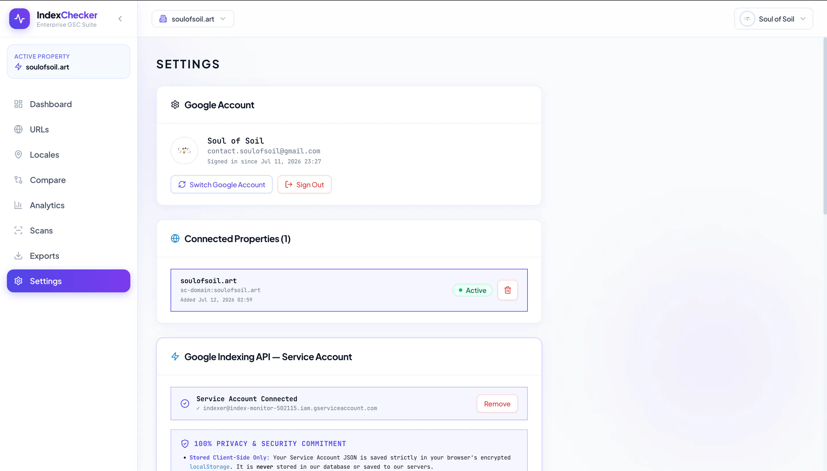This screenshot has height=471, width=827.
Task: Click the Scans frame icon
Action: pos(18,230)
